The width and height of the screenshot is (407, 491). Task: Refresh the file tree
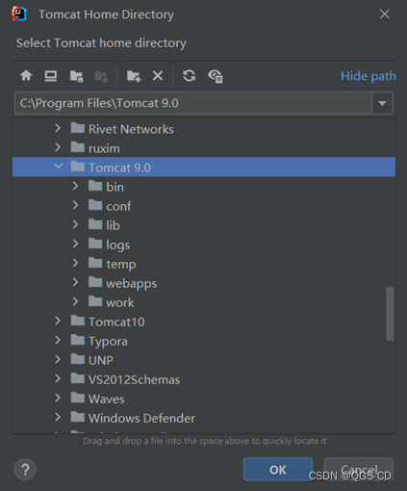coord(190,76)
